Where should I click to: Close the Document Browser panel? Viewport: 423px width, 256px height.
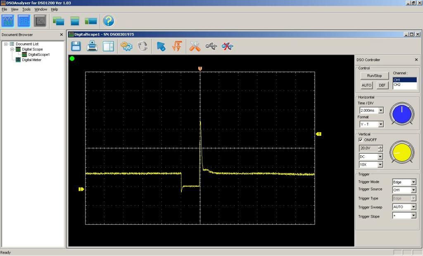61,35
